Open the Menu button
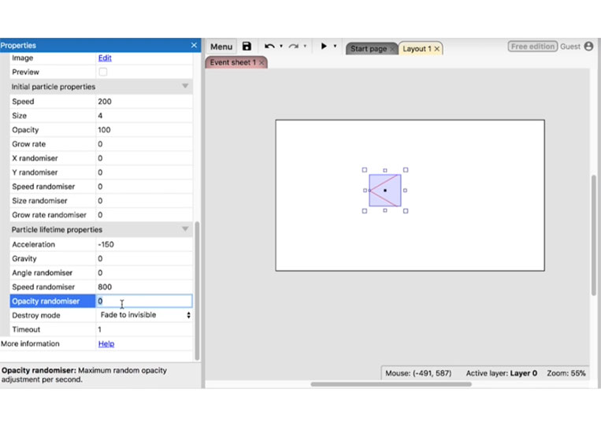The height and width of the screenshot is (426, 601). click(221, 46)
